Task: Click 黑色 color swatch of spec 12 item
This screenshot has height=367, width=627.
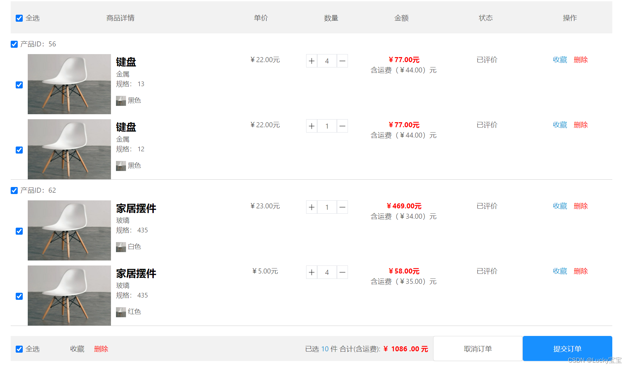Action: tap(121, 166)
